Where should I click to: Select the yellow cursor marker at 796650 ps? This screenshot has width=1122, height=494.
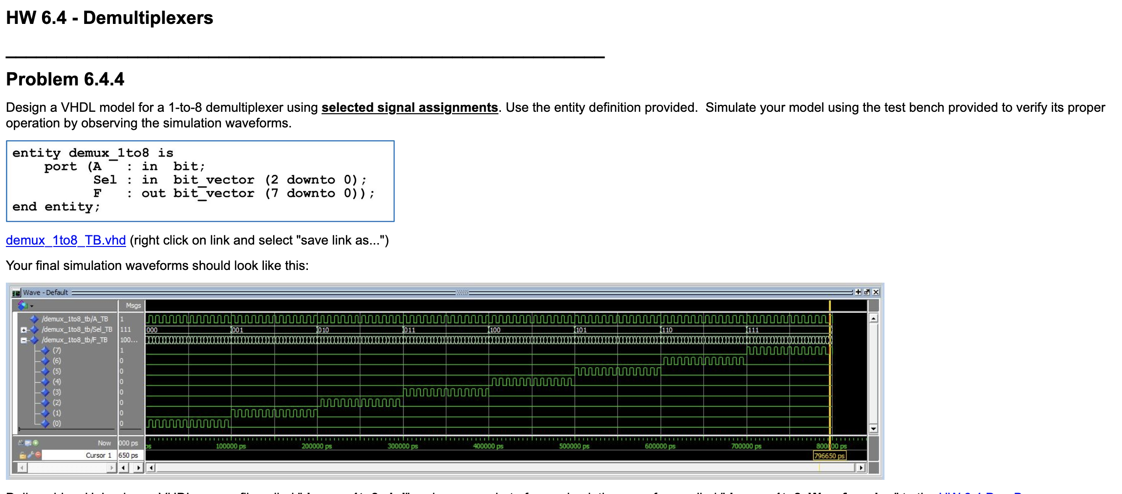[x=830, y=455]
